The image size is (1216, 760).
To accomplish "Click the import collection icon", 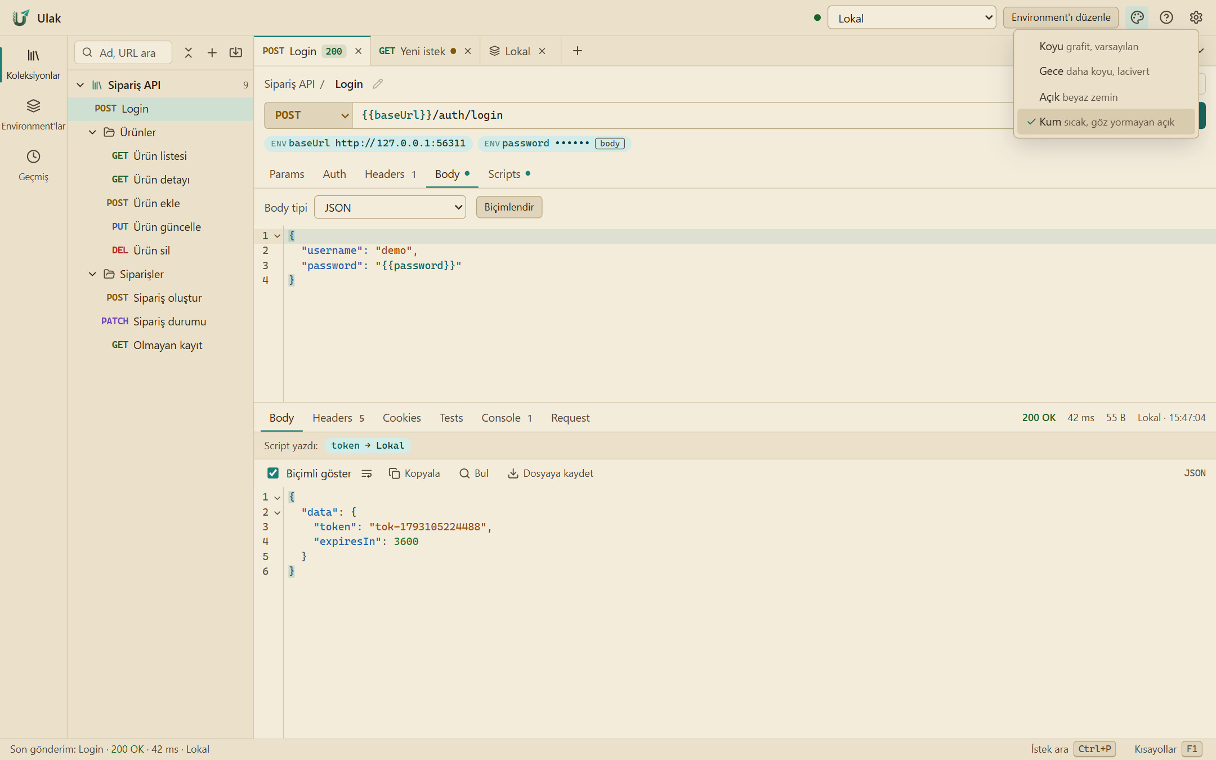I will pyautogui.click(x=236, y=52).
